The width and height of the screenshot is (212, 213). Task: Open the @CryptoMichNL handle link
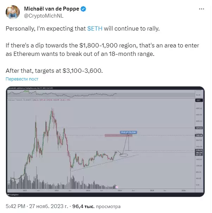coord(44,16)
